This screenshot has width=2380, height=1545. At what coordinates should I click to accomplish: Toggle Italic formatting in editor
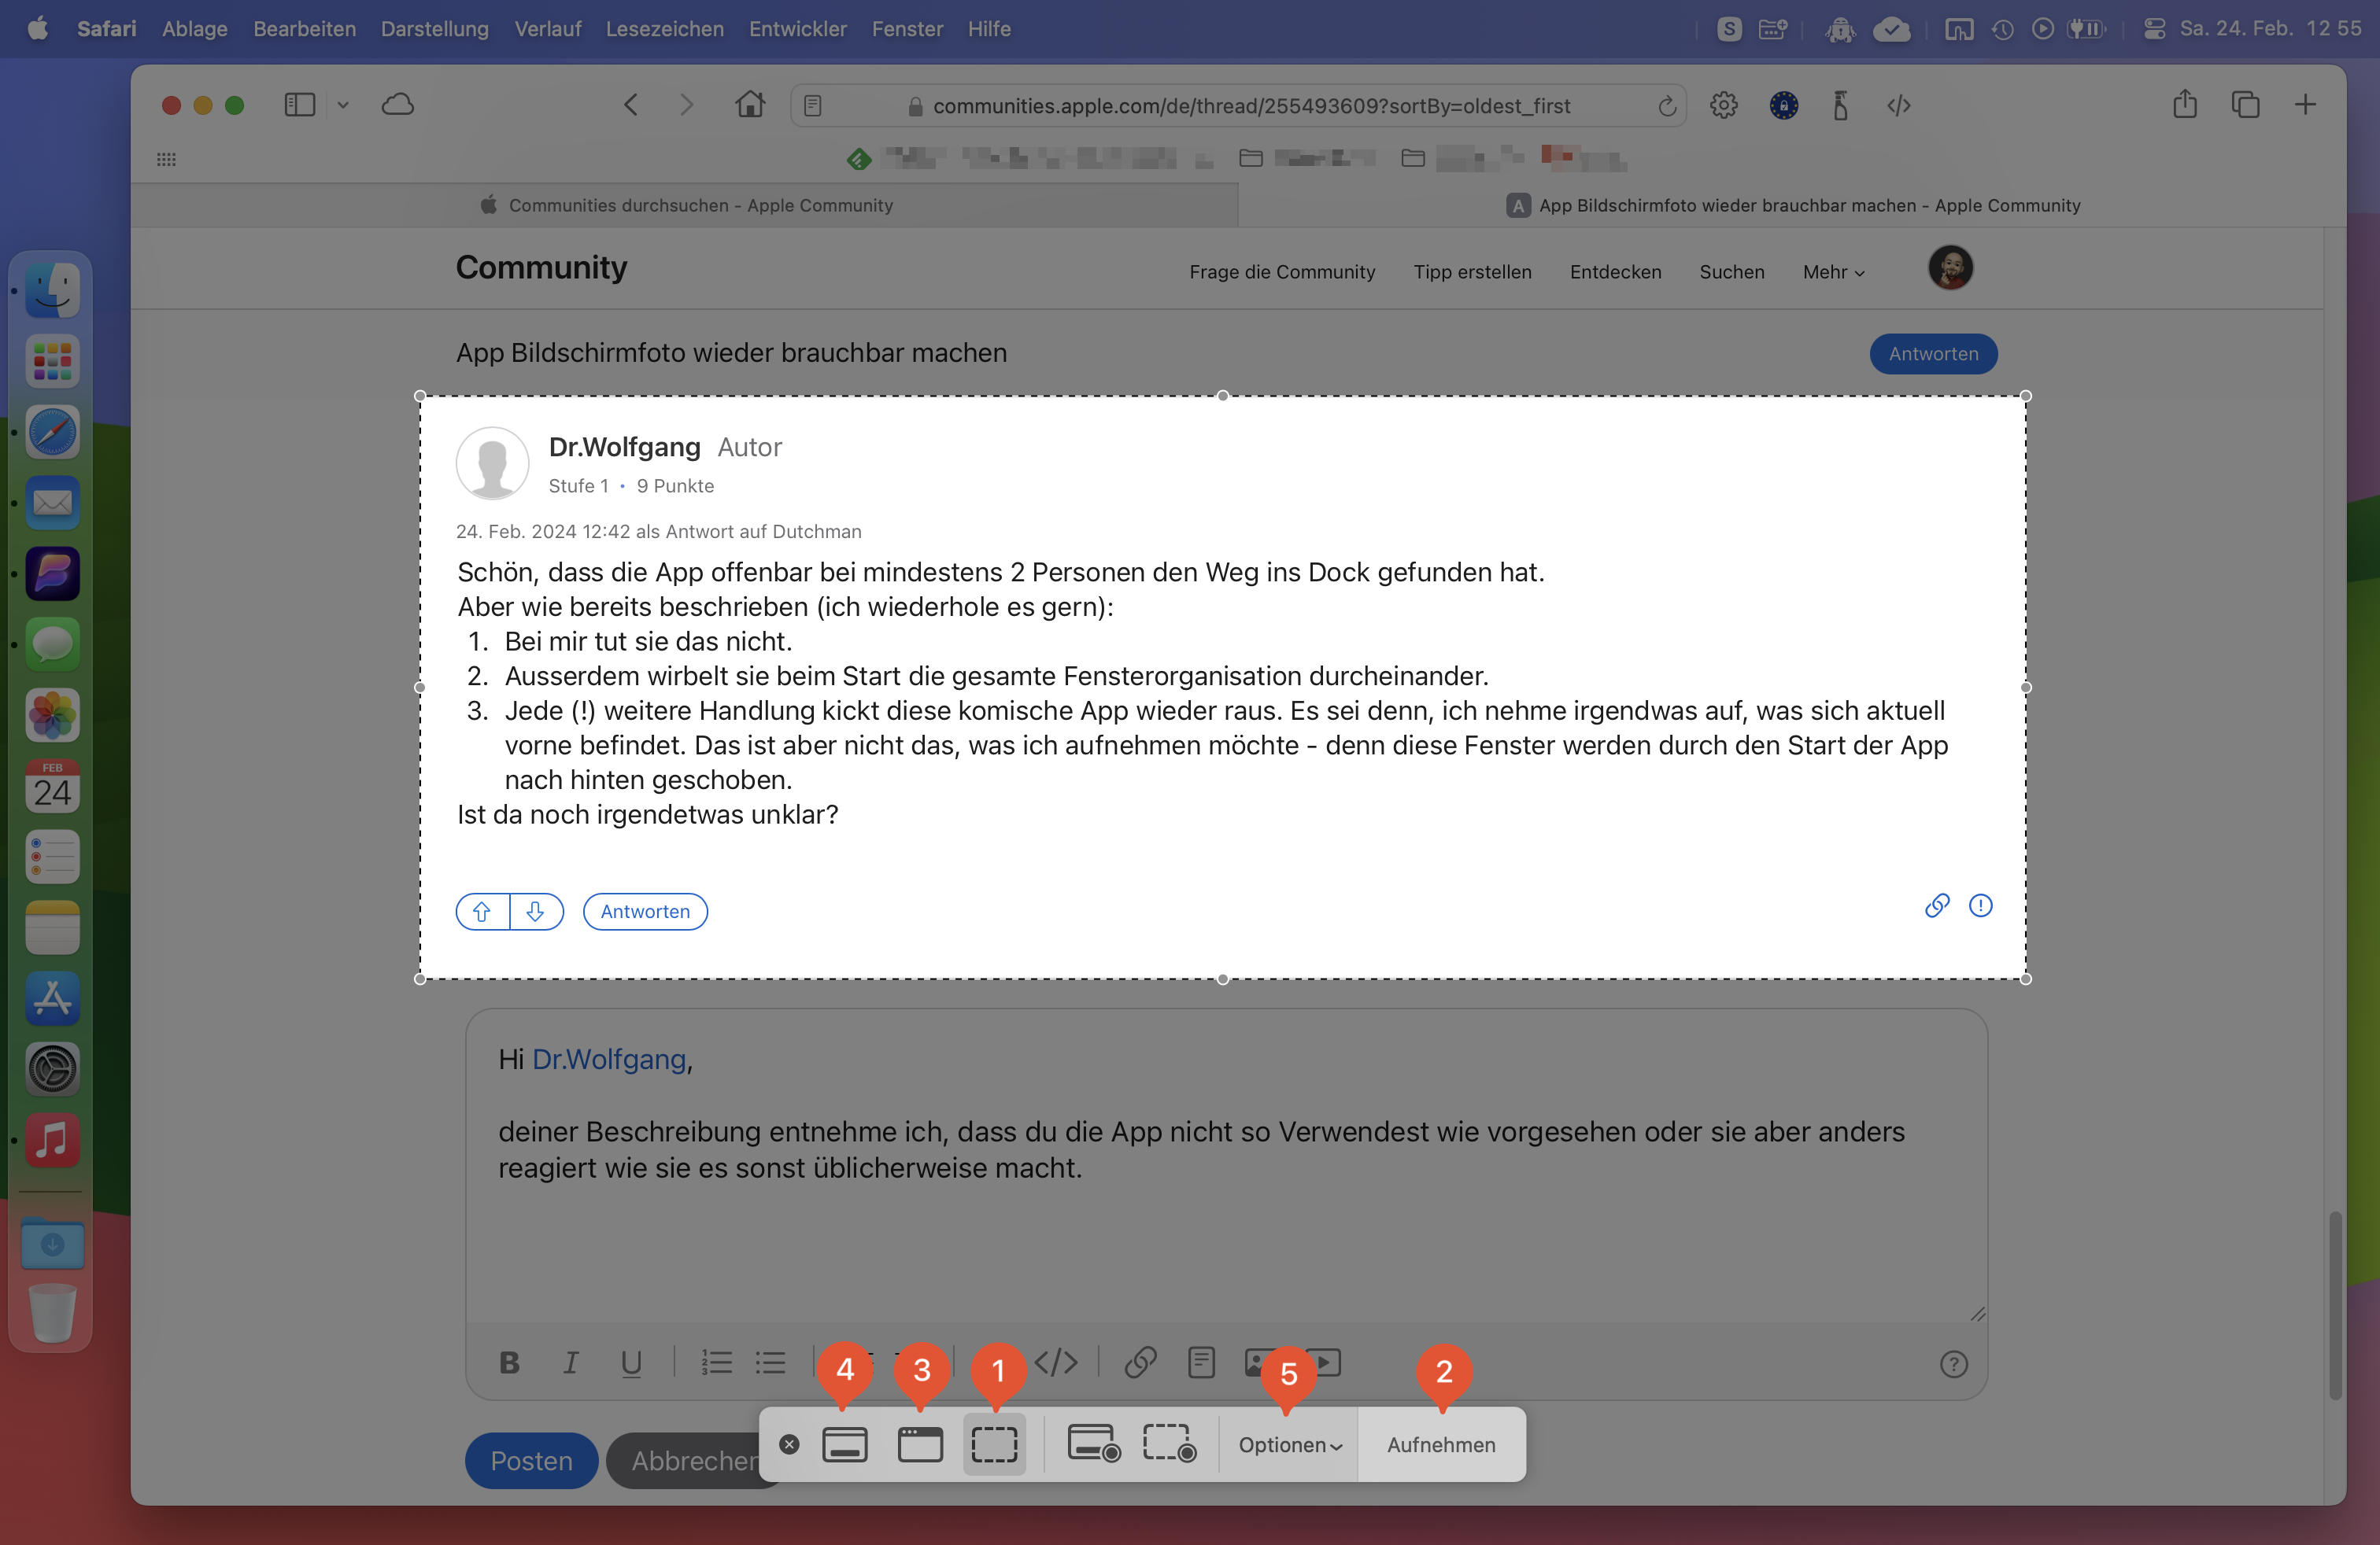tap(570, 1363)
